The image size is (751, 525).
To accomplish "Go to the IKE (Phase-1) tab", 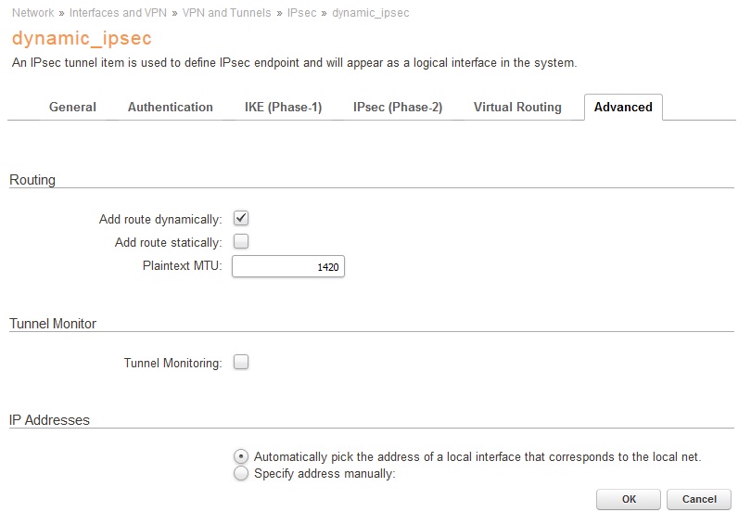I will tap(283, 108).
